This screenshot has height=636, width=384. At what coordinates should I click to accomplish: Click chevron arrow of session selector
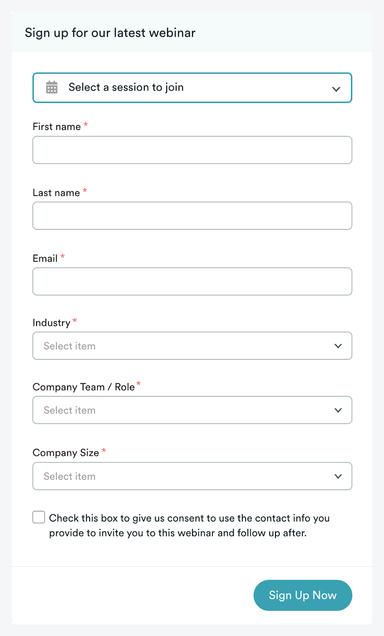336,89
